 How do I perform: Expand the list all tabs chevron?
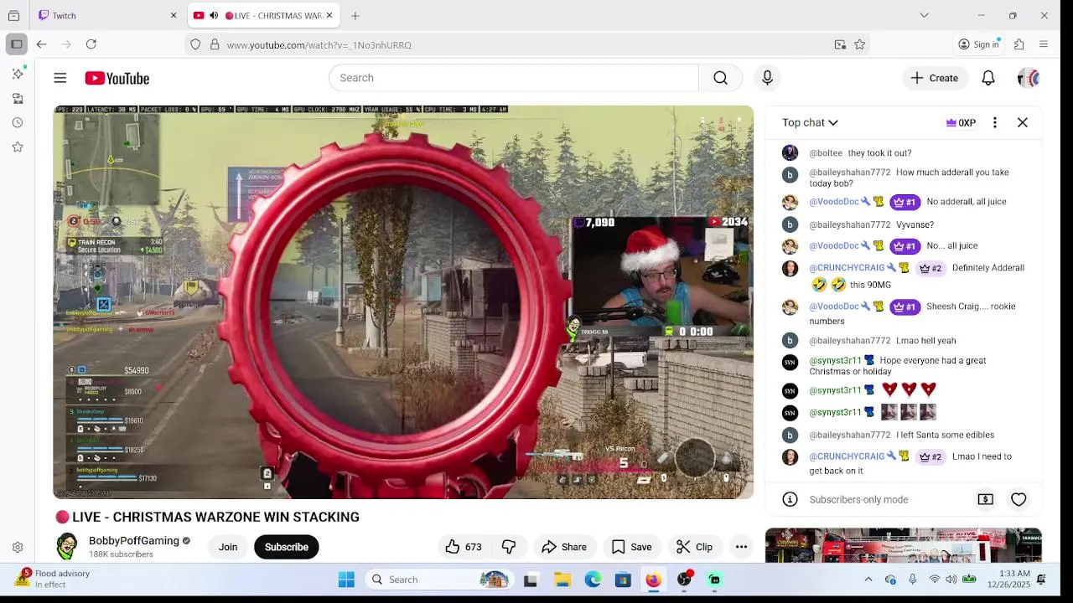click(924, 15)
